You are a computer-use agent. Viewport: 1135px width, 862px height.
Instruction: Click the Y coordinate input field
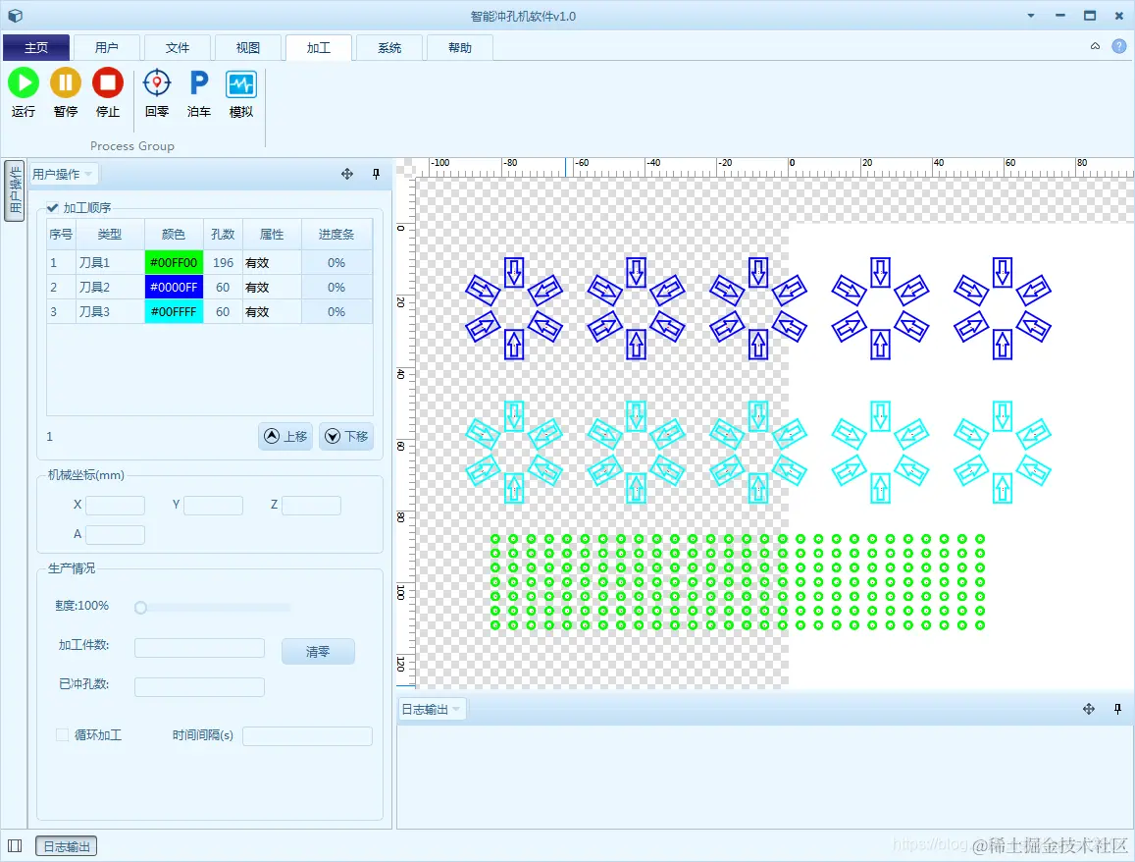click(213, 505)
